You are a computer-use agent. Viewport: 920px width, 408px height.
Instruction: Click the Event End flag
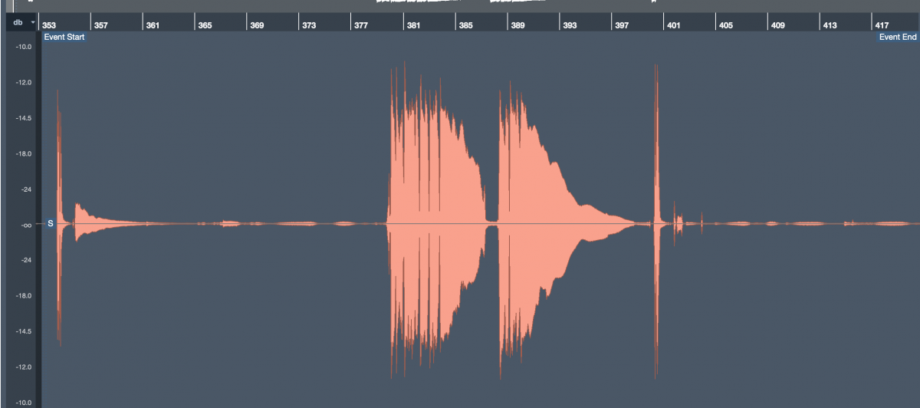click(x=897, y=37)
